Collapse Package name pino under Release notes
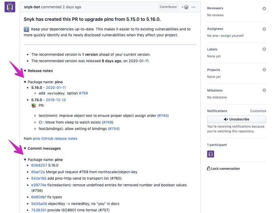This screenshot has height=213, width=276. point(25,82)
